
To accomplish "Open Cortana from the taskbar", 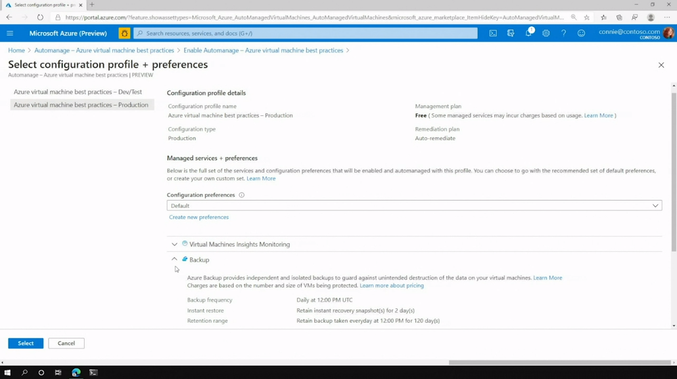I will 41,372.
